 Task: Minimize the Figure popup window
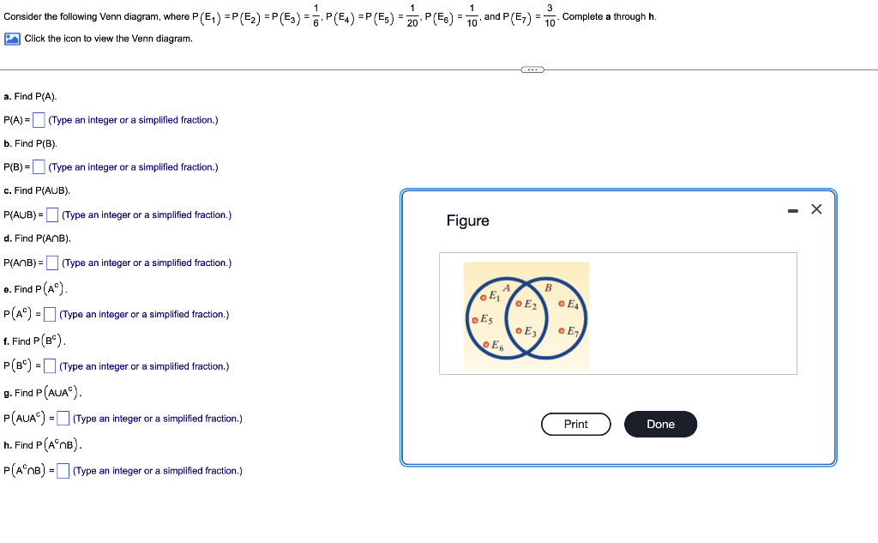tap(793, 208)
